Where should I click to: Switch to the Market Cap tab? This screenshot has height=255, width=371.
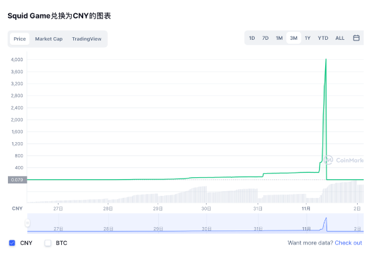click(x=49, y=39)
